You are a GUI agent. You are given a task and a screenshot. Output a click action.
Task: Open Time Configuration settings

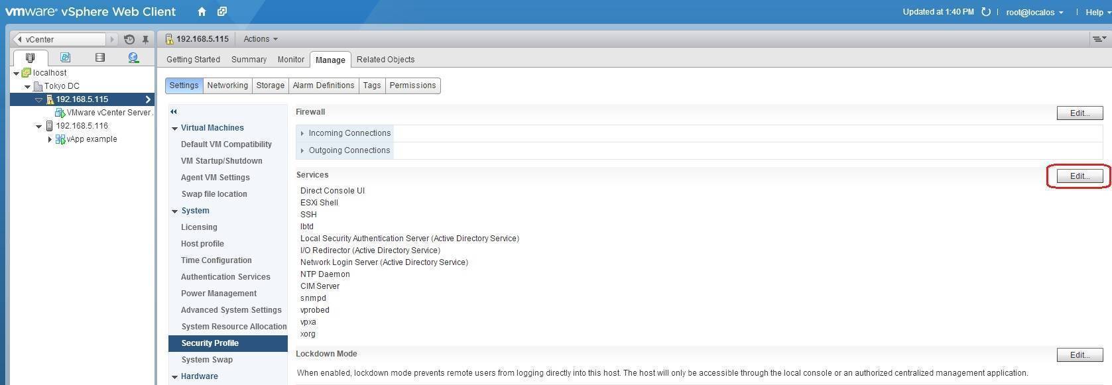(x=216, y=260)
